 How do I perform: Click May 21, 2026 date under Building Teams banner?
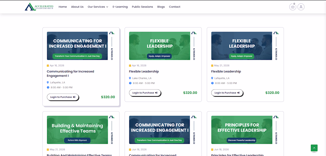tap(57, 149)
